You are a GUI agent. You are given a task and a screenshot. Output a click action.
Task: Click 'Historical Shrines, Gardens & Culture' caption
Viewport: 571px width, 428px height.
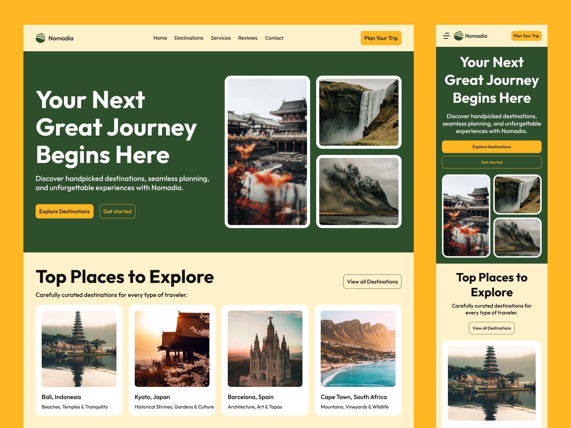[174, 407]
